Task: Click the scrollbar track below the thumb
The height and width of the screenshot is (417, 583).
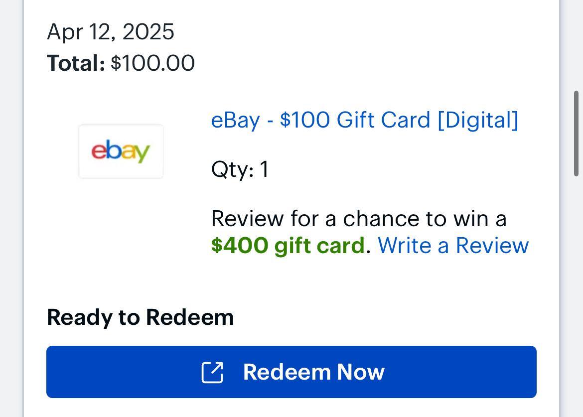Action: 576,299
